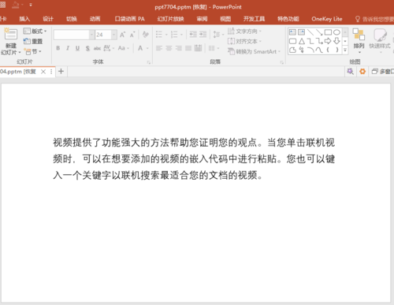The height and width of the screenshot is (305, 394).
Task: Clear all formatting with eraser icon
Action: click(x=145, y=35)
